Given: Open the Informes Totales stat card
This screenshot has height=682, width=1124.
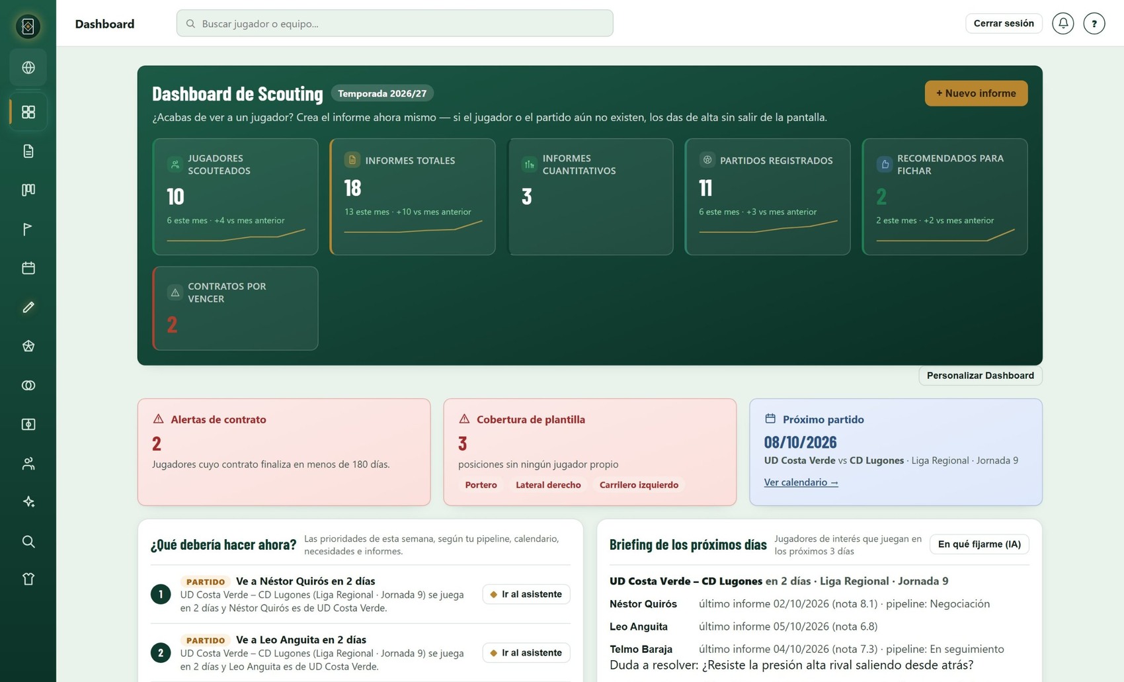Looking at the screenshot, I should point(413,196).
